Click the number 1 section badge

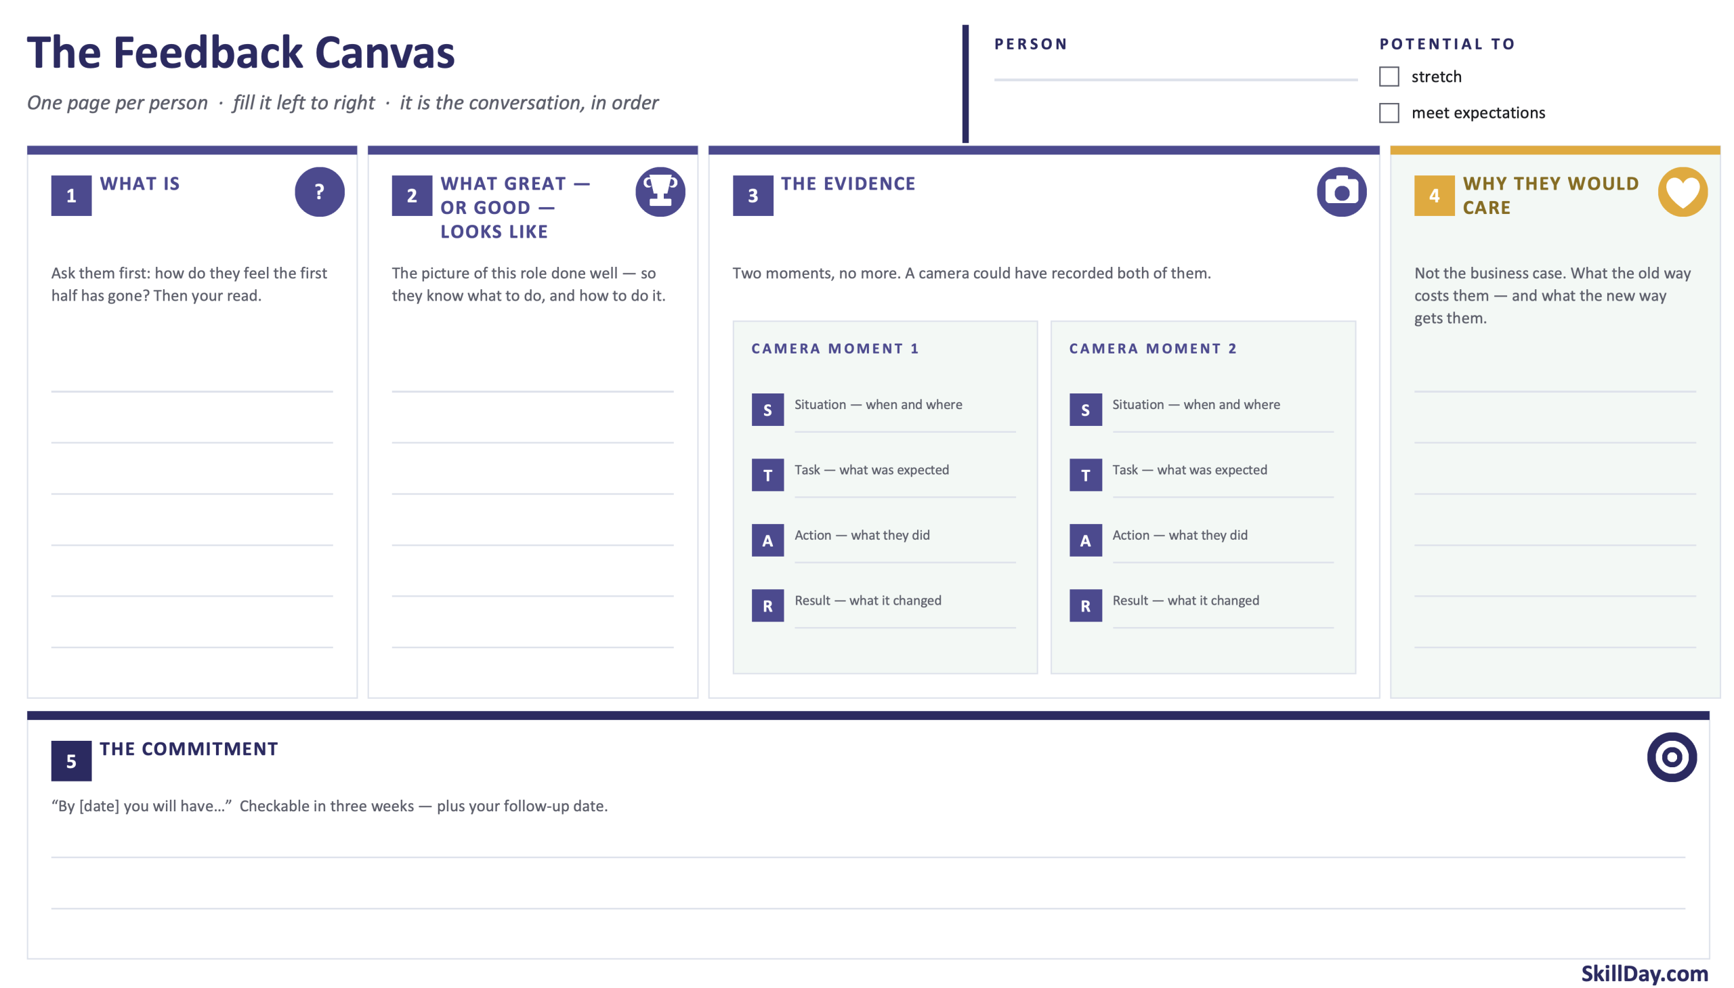click(71, 196)
